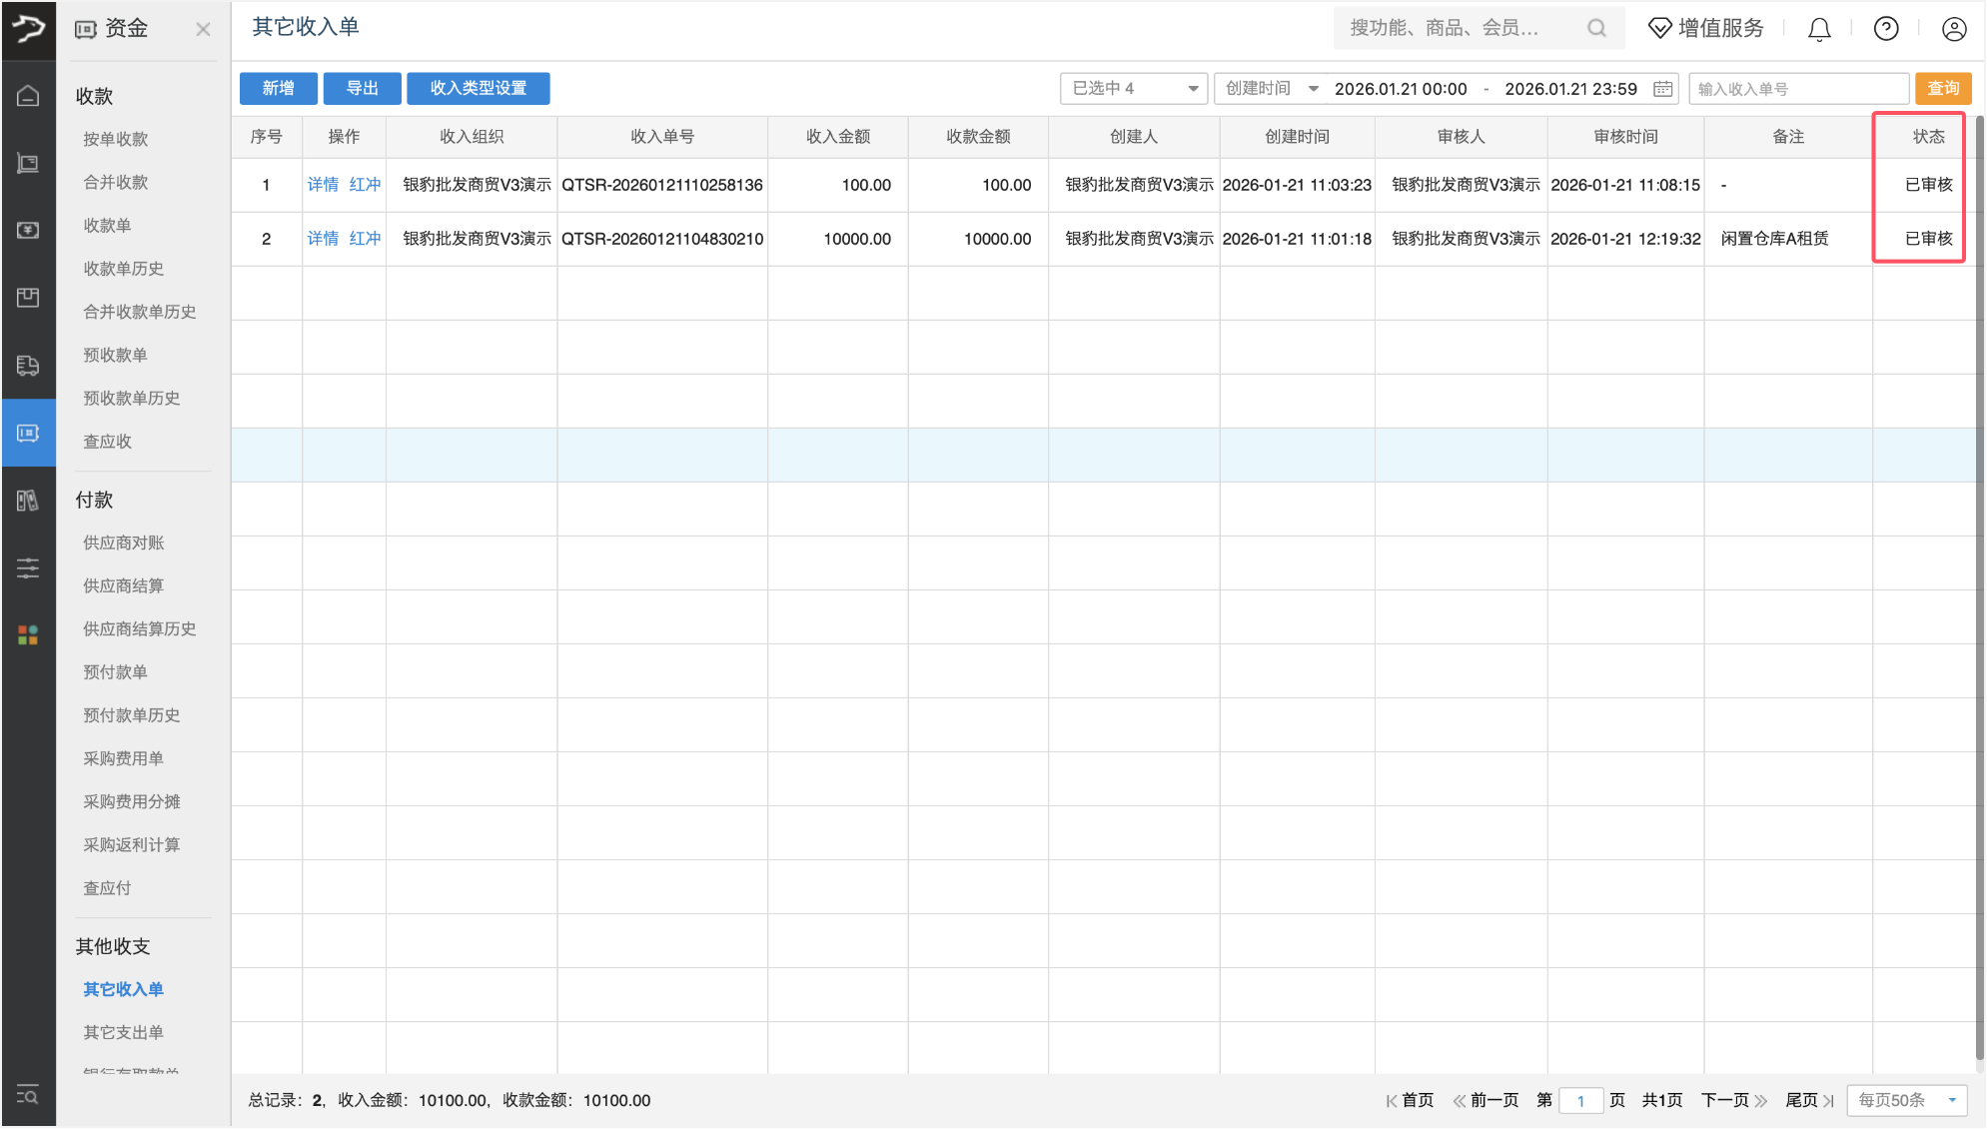1987x1129 pixels.
Task: Click the help question mark icon
Action: click(1885, 28)
